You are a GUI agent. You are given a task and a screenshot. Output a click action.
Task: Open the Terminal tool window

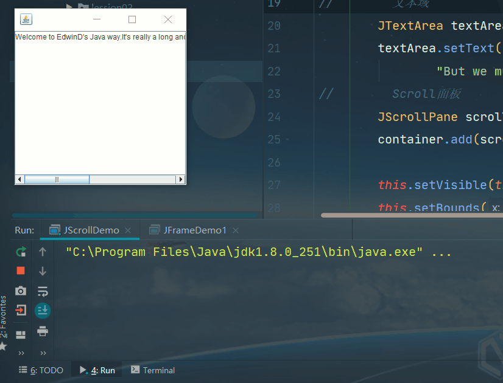coord(153,370)
